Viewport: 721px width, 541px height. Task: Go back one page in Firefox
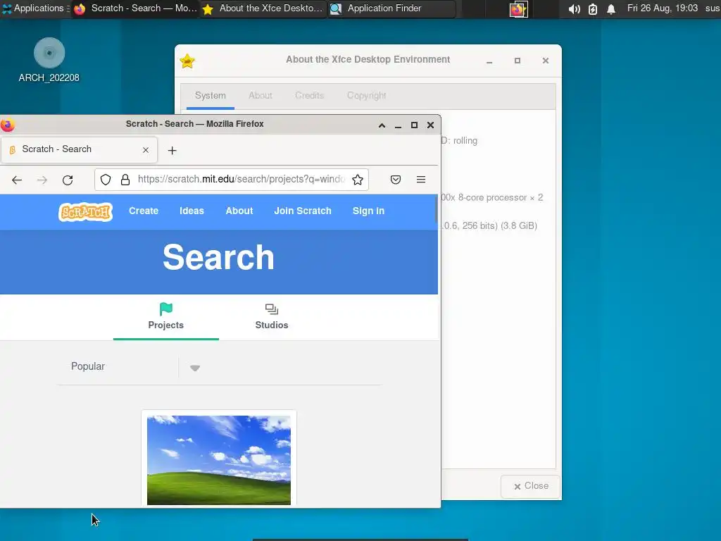[17, 180]
